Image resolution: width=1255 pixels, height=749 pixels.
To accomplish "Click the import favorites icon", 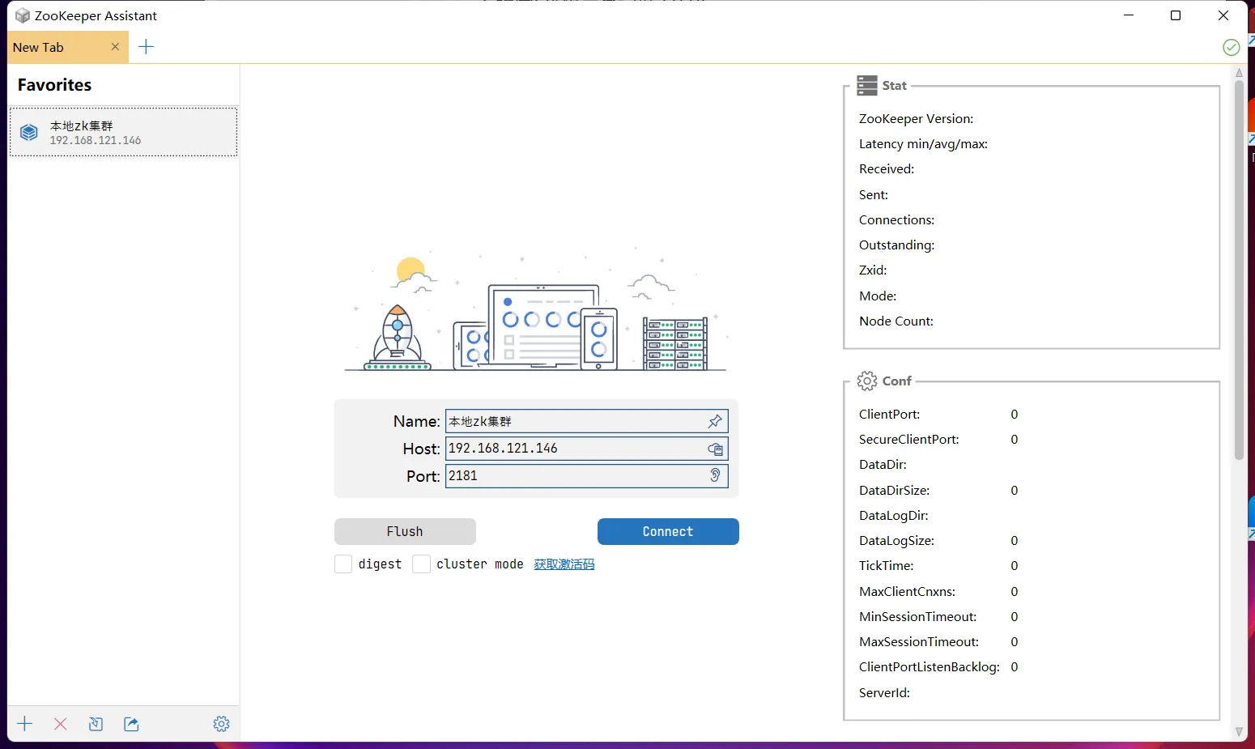I will tap(96, 724).
